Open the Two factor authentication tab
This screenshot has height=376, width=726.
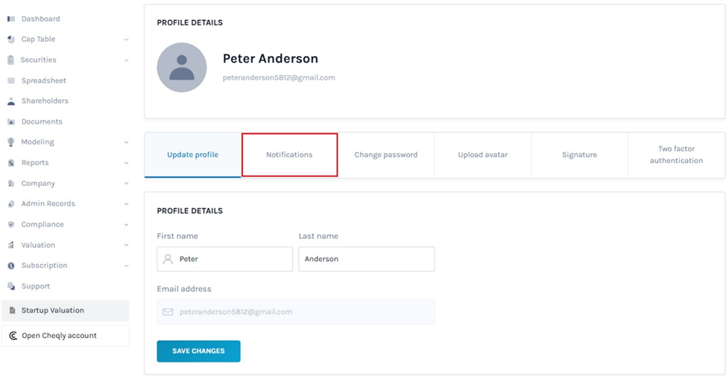pyautogui.click(x=677, y=155)
